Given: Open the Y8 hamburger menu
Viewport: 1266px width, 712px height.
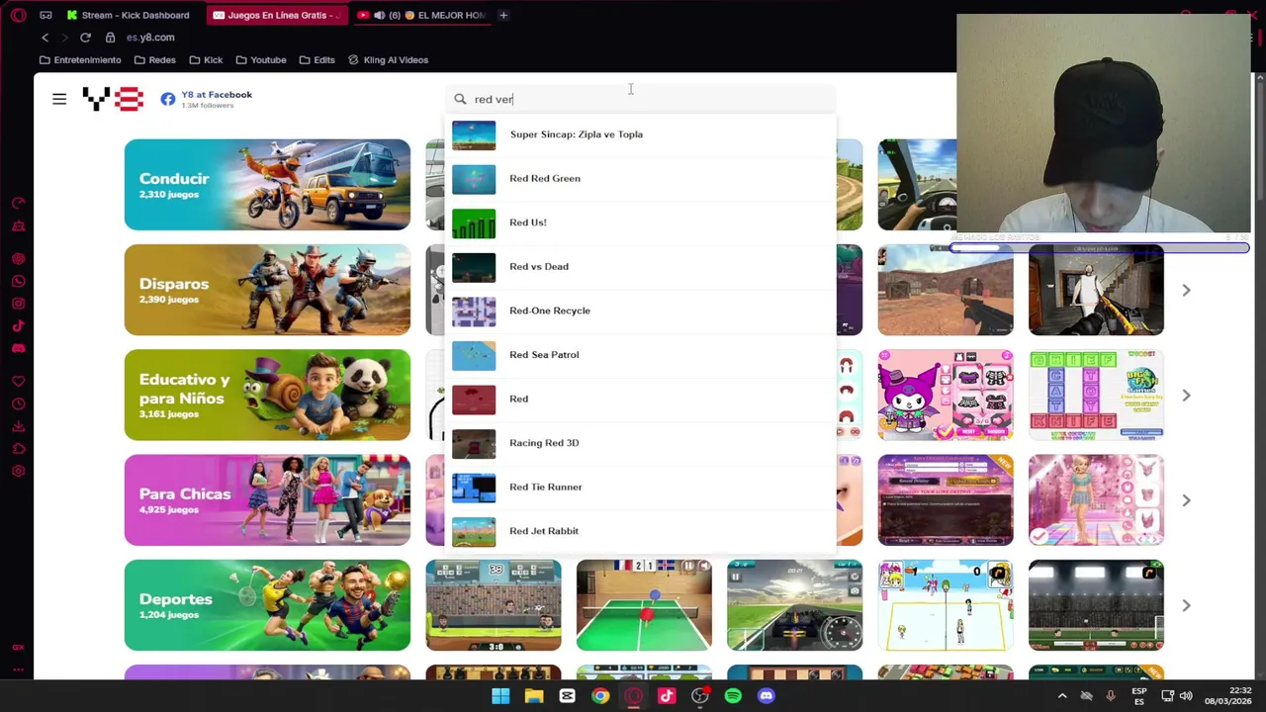Looking at the screenshot, I should [59, 99].
